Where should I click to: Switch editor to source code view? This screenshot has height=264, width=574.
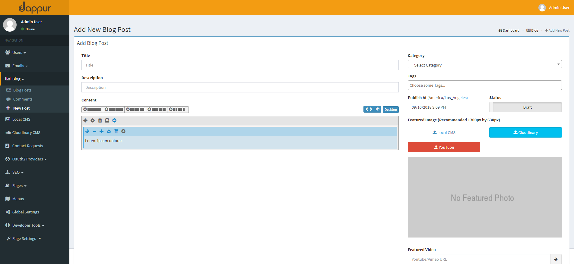pyautogui.click(x=369, y=109)
